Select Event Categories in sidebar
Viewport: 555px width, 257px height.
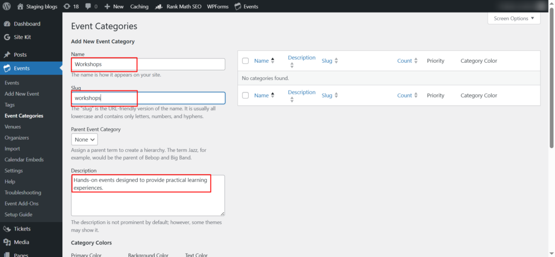point(24,116)
